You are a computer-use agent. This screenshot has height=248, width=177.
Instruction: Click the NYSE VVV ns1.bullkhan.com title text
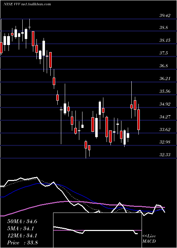(27, 4)
